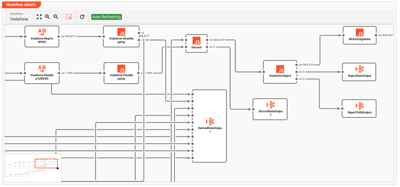
Task: Click the RejectToDbOutput Kafka icon
Action: pos(360,105)
